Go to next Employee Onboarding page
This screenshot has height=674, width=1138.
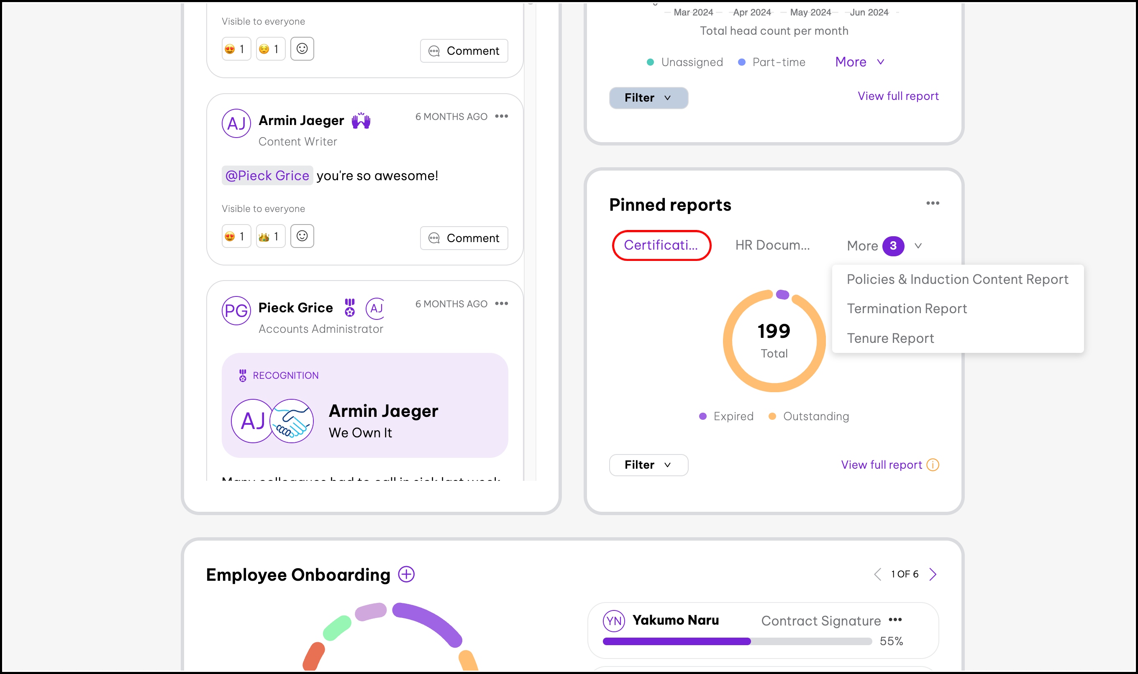click(x=933, y=574)
